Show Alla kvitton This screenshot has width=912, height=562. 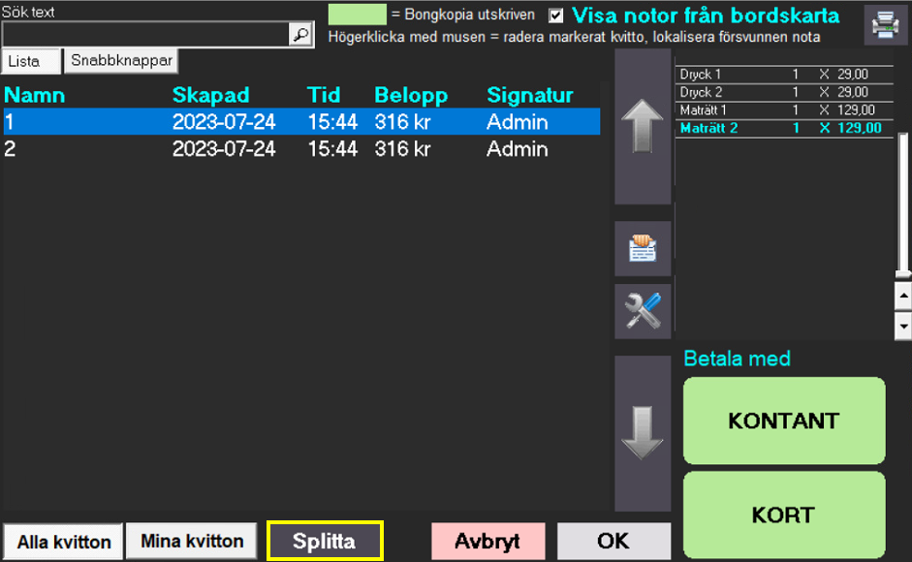pyautogui.click(x=63, y=542)
